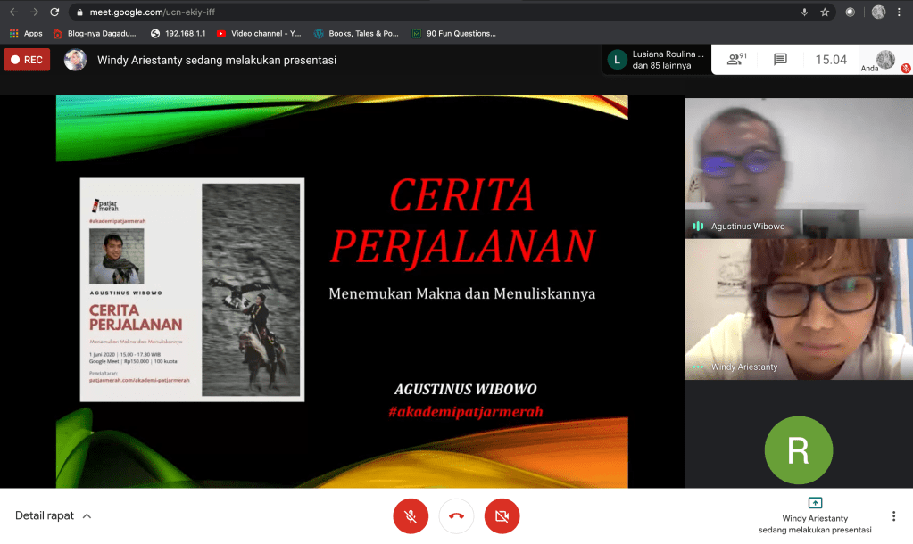Expand Detail rapat chevron
Screen dimensions: 913x544
coord(87,516)
